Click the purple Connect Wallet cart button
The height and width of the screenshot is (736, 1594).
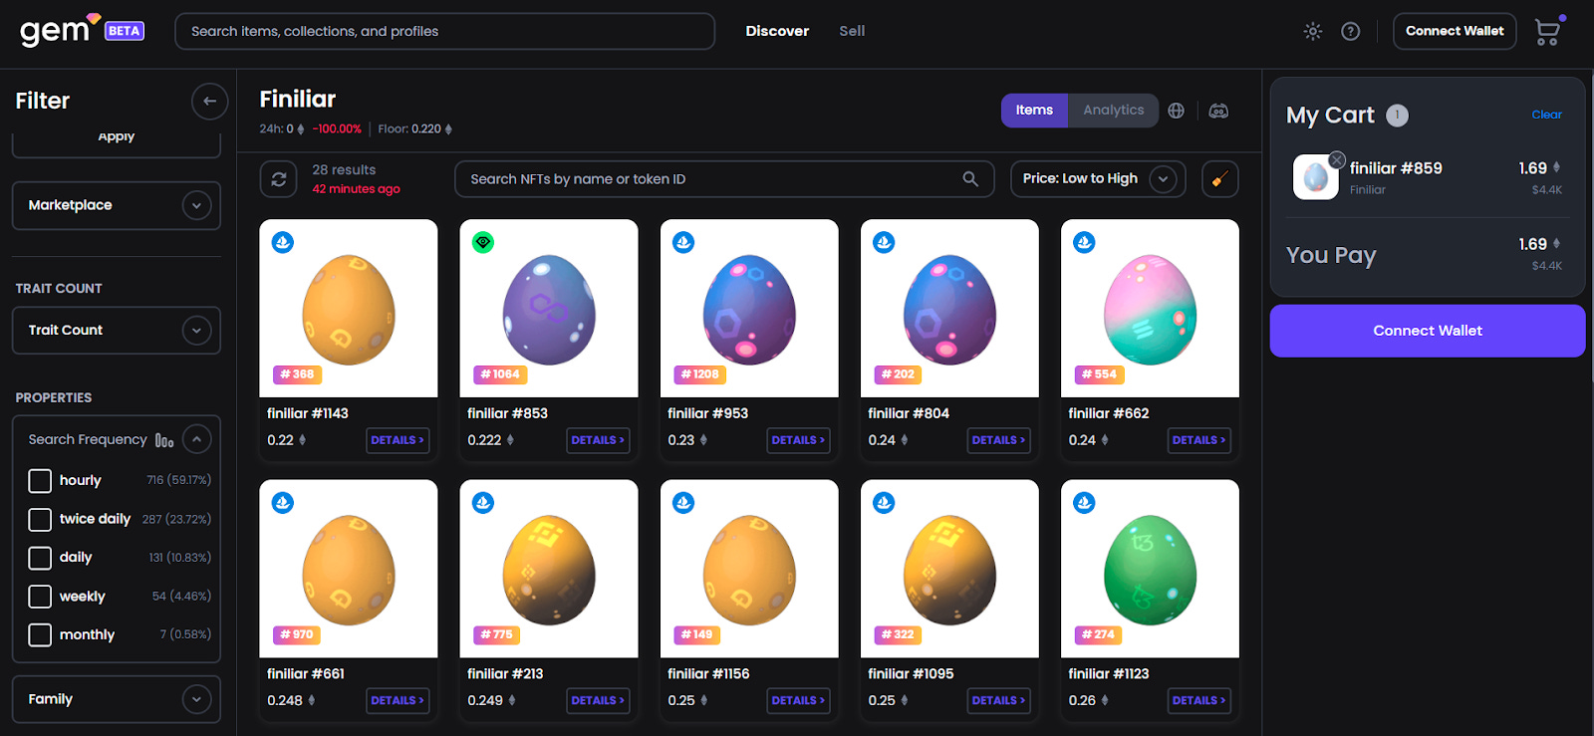(1427, 331)
